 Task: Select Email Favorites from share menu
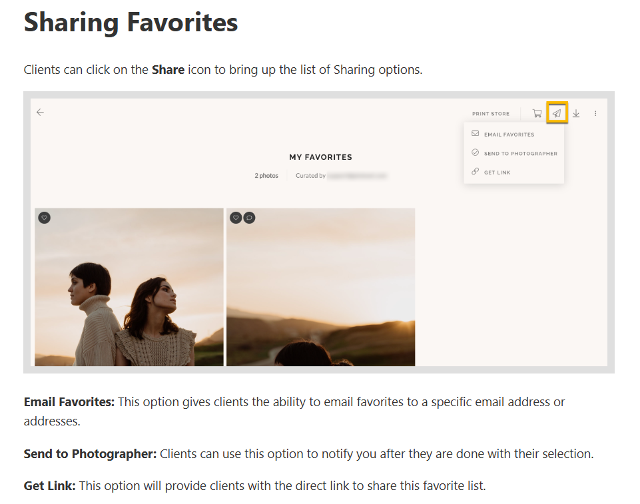(509, 134)
